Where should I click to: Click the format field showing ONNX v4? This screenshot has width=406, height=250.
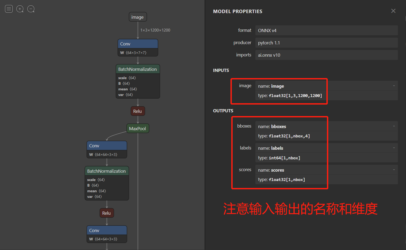point(326,30)
